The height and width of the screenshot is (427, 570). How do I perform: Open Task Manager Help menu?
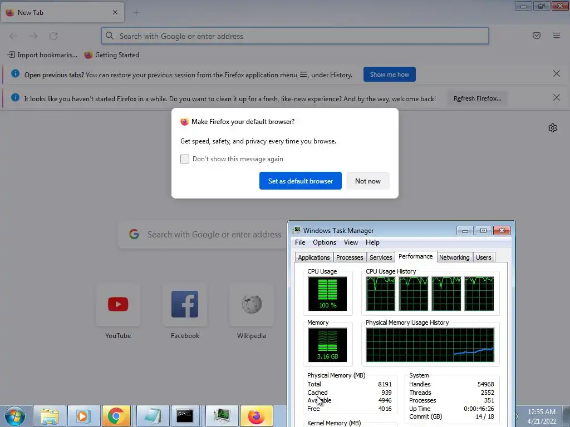click(372, 242)
